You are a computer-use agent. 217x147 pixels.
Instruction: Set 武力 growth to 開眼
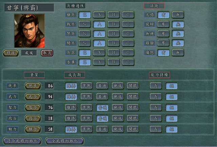click(133, 97)
